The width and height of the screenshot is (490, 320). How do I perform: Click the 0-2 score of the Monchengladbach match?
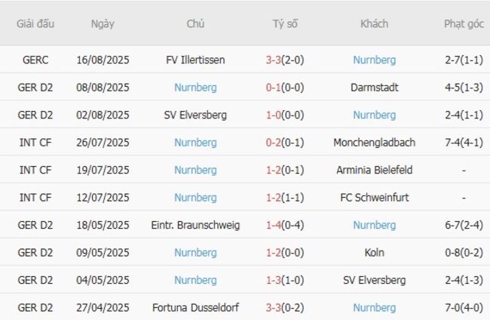[x=274, y=143]
